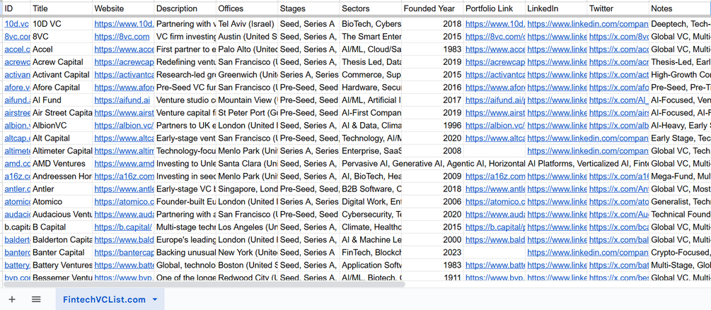Image resolution: width=711 pixels, height=310 pixels.
Task: Select the Thesis Led sectors cell for Acrew
Action: [371, 62]
